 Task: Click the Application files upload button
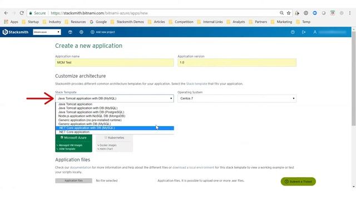click(73, 181)
